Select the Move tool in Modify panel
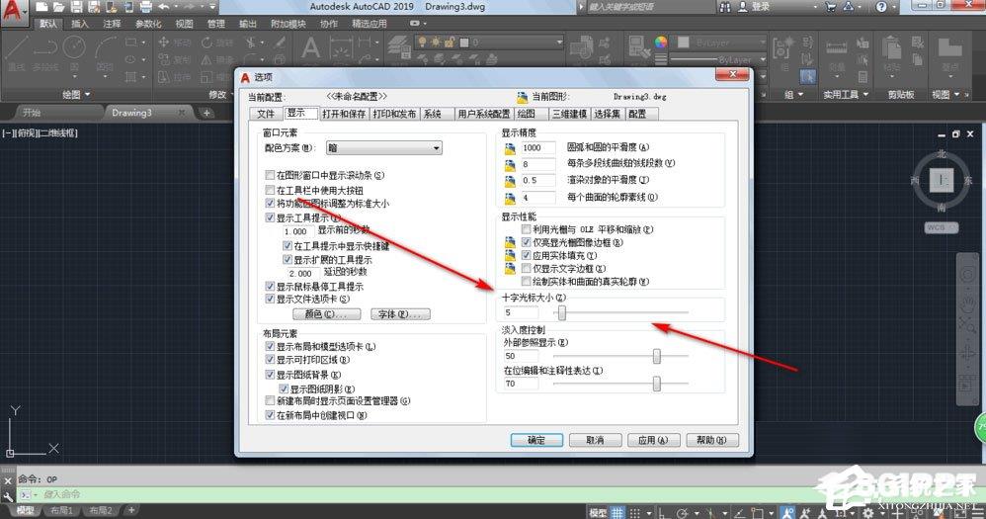 (x=175, y=43)
